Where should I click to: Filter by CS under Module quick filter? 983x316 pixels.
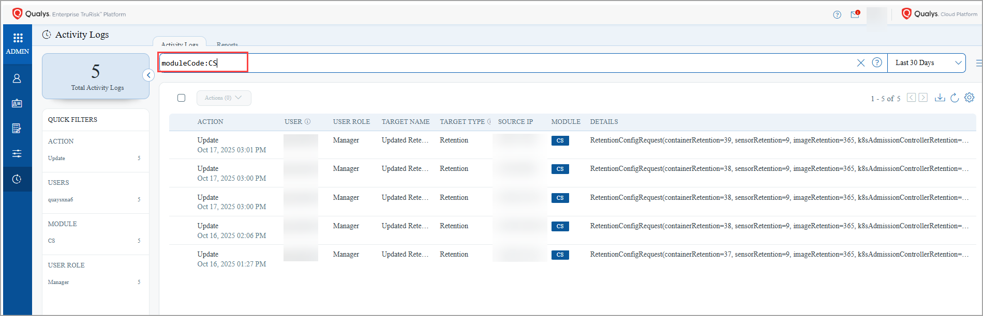click(x=52, y=241)
